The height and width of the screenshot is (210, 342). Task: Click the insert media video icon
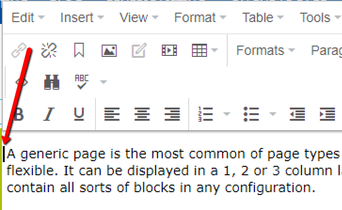click(169, 50)
